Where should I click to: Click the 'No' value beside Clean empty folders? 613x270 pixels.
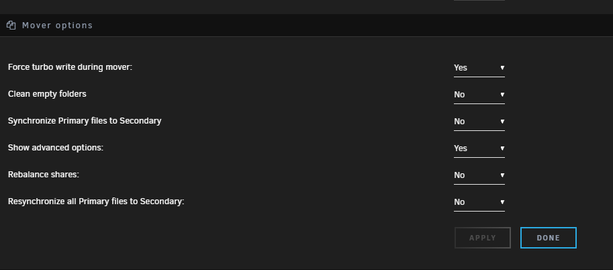pos(459,95)
